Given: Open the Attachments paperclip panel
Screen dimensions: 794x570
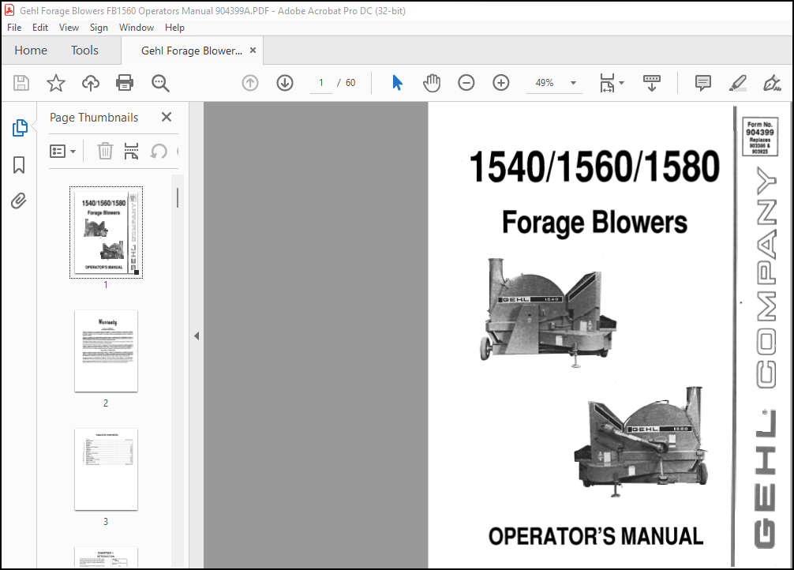Looking at the screenshot, I should tap(19, 201).
